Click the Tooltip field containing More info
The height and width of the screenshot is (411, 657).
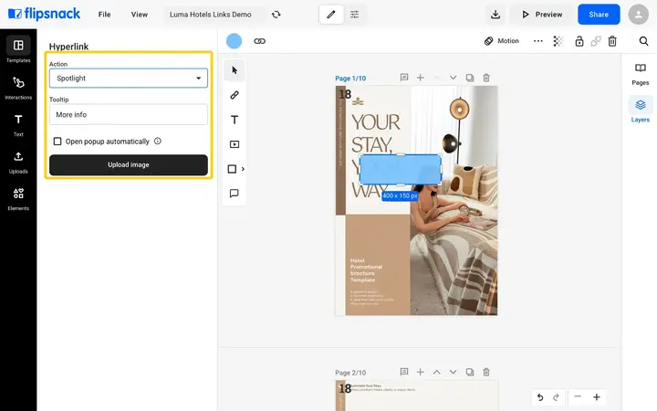point(129,114)
